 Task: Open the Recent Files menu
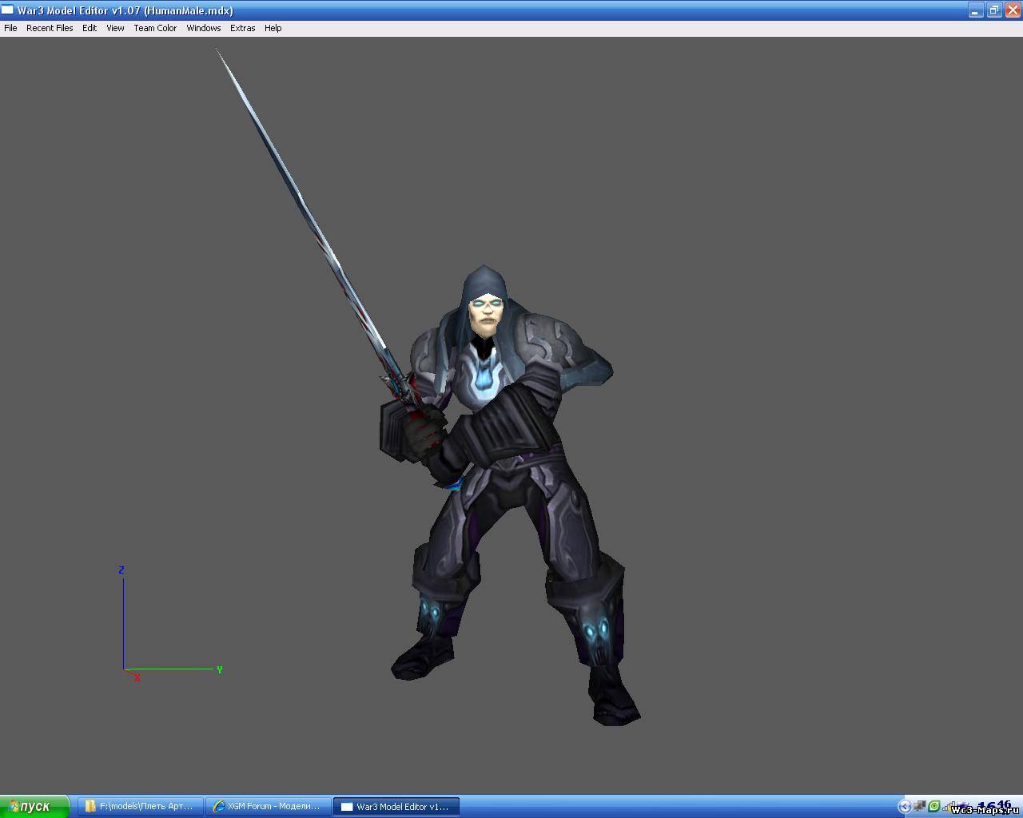coord(50,28)
